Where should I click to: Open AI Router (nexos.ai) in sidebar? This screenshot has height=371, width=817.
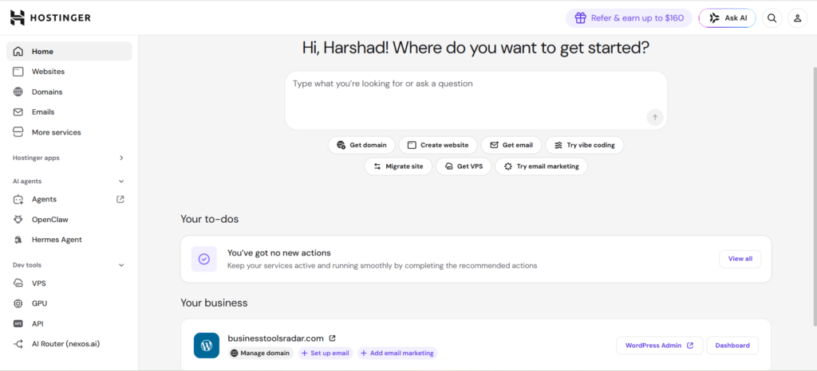point(69,343)
